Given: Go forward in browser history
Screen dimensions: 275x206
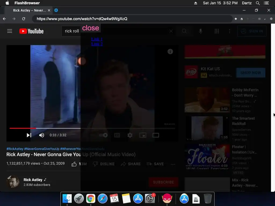Looking at the screenshot, I should coord(14,19).
